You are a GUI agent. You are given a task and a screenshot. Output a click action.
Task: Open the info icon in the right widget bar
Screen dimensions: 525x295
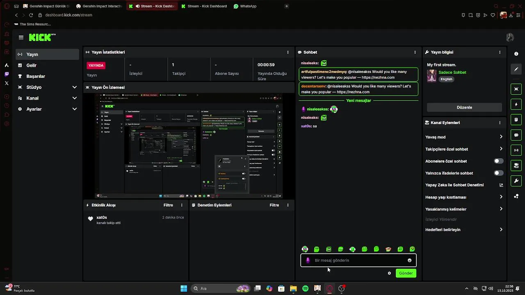click(x=516, y=54)
